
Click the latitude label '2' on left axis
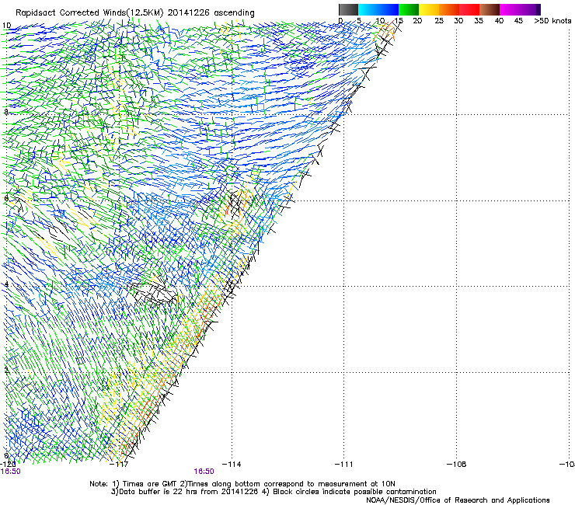tap(6, 371)
